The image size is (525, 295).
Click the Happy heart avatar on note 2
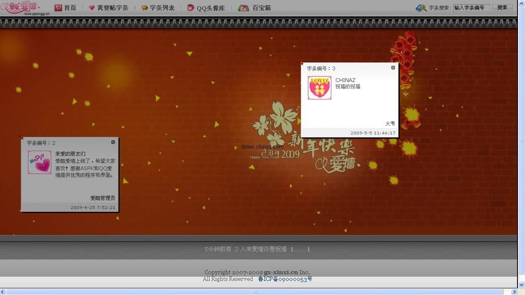point(40,162)
